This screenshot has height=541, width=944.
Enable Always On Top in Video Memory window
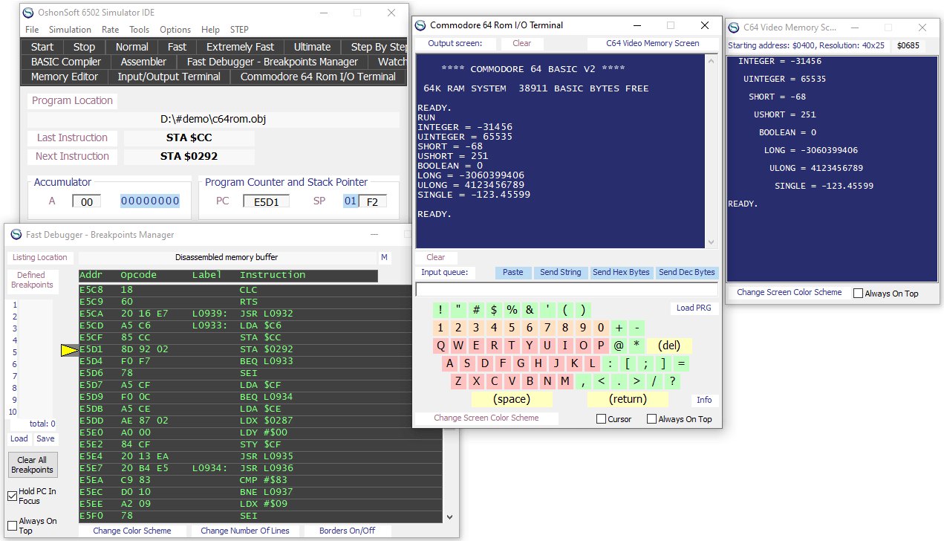(858, 294)
